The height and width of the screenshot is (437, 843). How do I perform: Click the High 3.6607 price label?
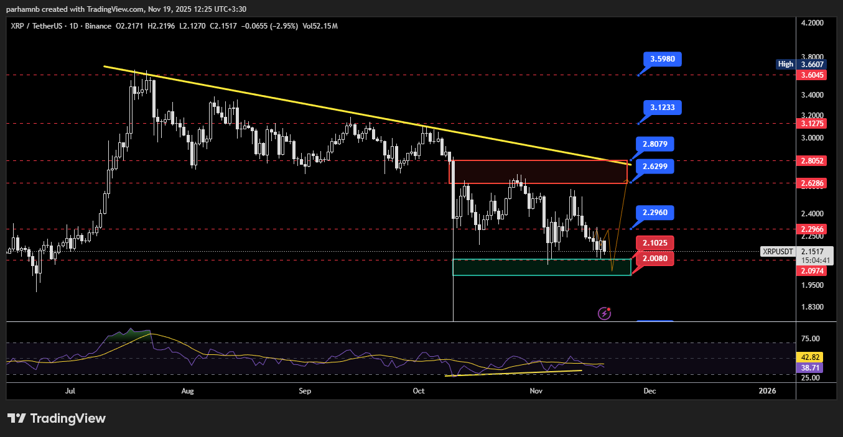(x=801, y=64)
